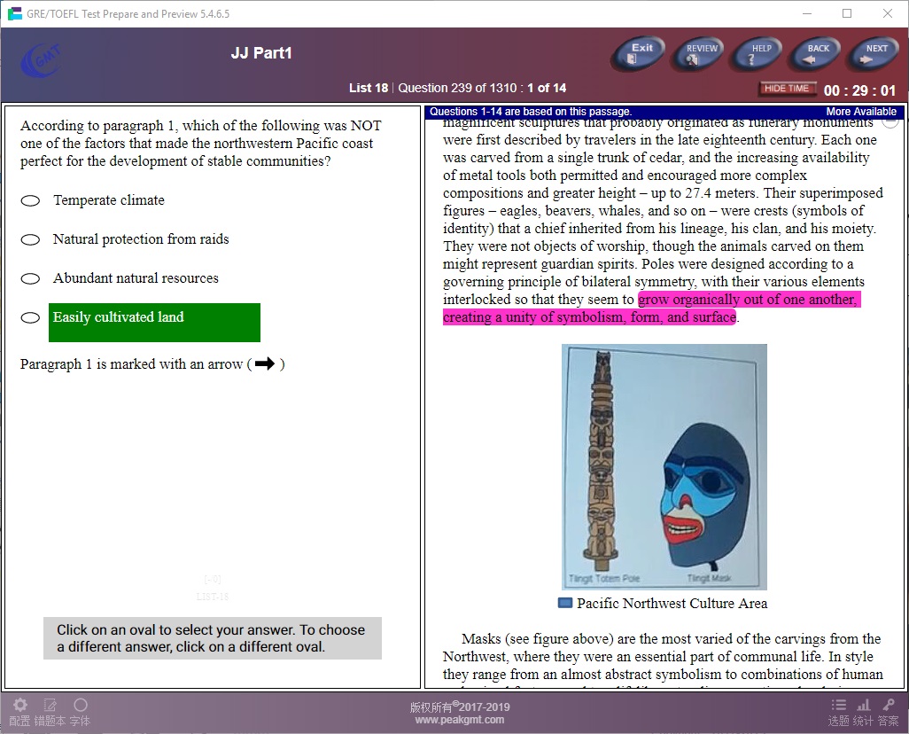Hide the timer with HIDE TIME
The width and height of the screenshot is (909, 734).
(x=787, y=88)
